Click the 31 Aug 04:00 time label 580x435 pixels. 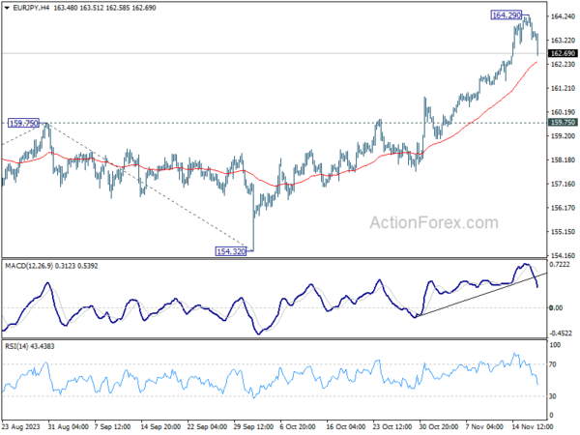click(68, 427)
